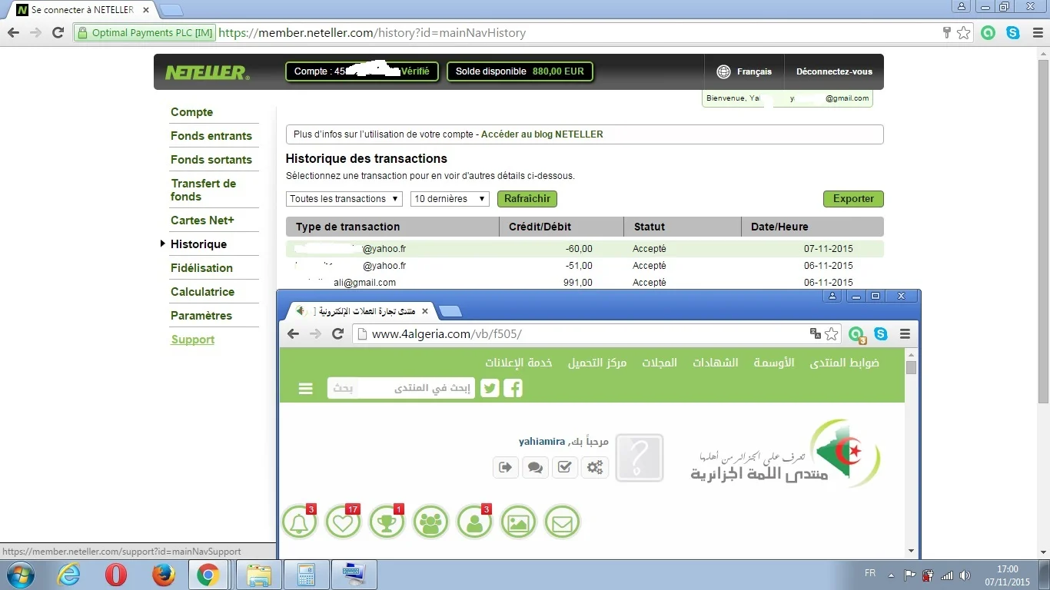1050x590 pixels.
Task: Open the forum private messages envelope icon
Action: pos(562,523)
